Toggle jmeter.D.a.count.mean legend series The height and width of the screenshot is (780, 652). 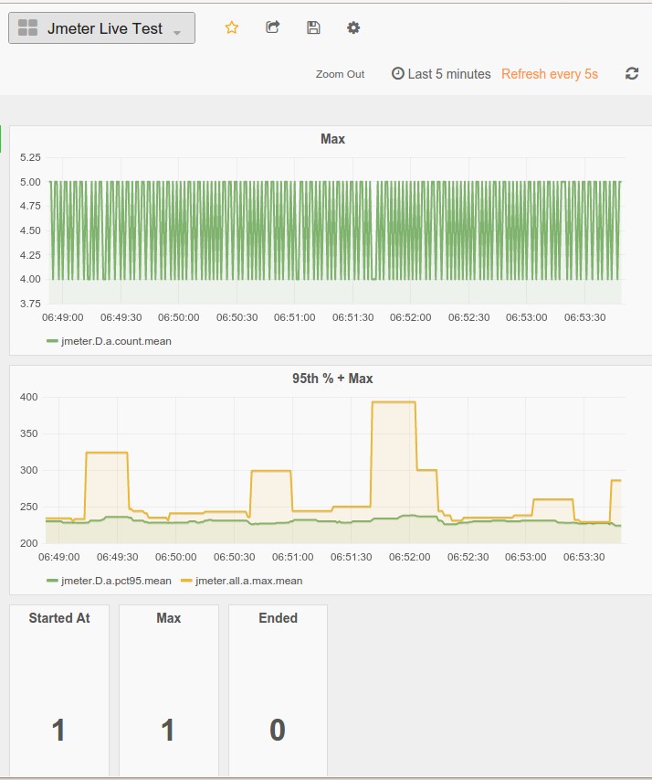tap(116, 341)
